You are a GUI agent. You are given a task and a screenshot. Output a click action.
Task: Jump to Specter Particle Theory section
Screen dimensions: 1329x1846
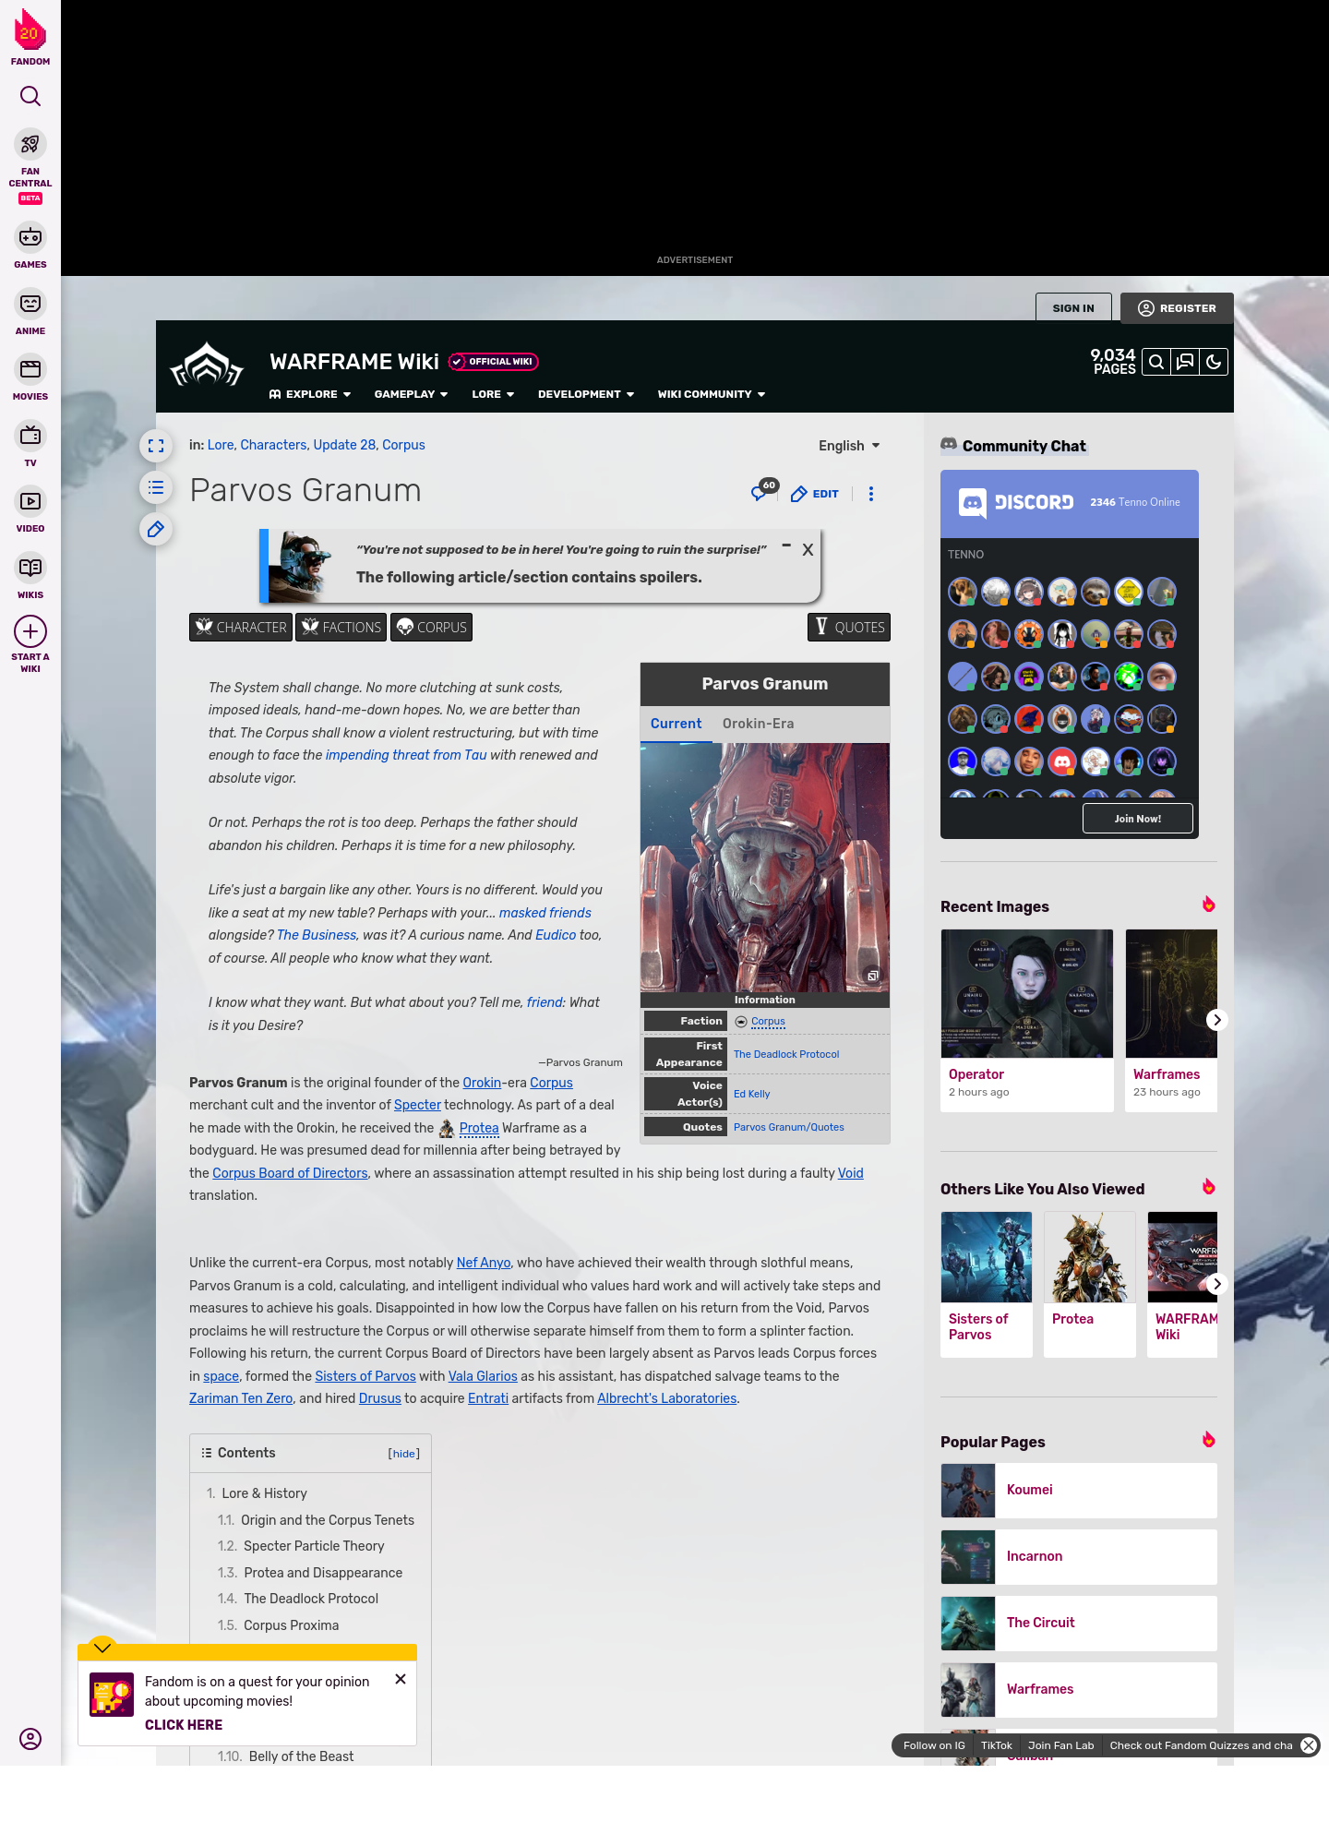click(314, 1546)
